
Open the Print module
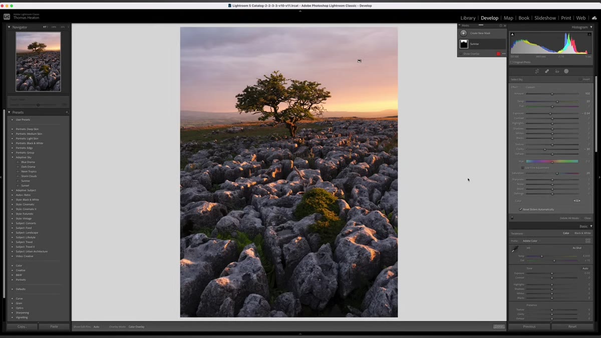[566, 18]
